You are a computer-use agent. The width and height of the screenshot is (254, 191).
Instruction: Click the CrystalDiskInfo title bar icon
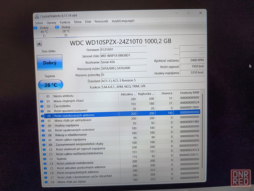[x=37, y=16]
